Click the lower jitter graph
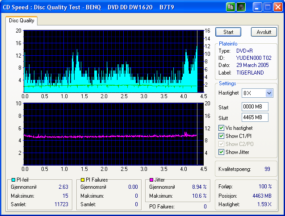The width and height of the screenshot is (285, 216). (113, 134)
